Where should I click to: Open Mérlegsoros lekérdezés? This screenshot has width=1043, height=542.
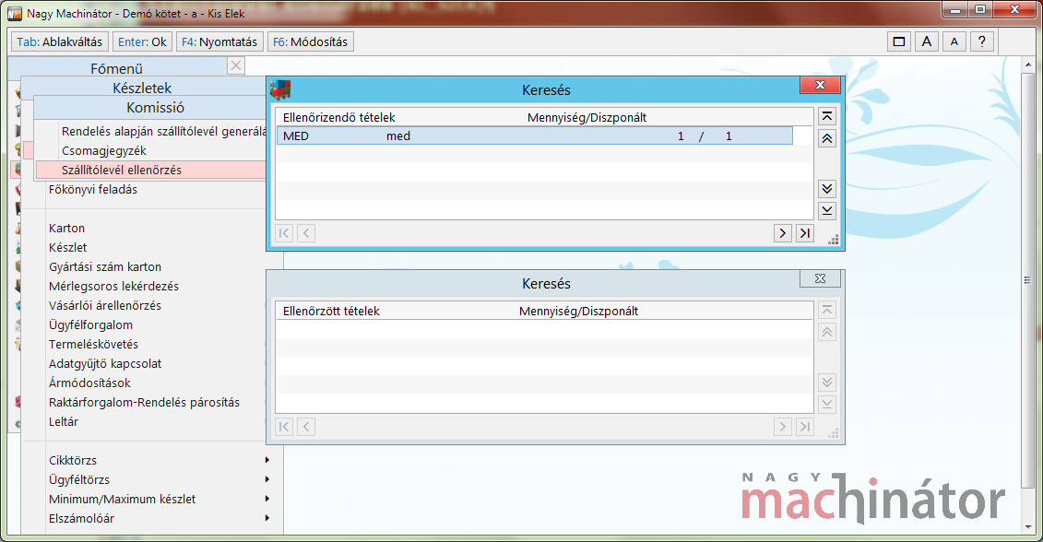point(113,286)
